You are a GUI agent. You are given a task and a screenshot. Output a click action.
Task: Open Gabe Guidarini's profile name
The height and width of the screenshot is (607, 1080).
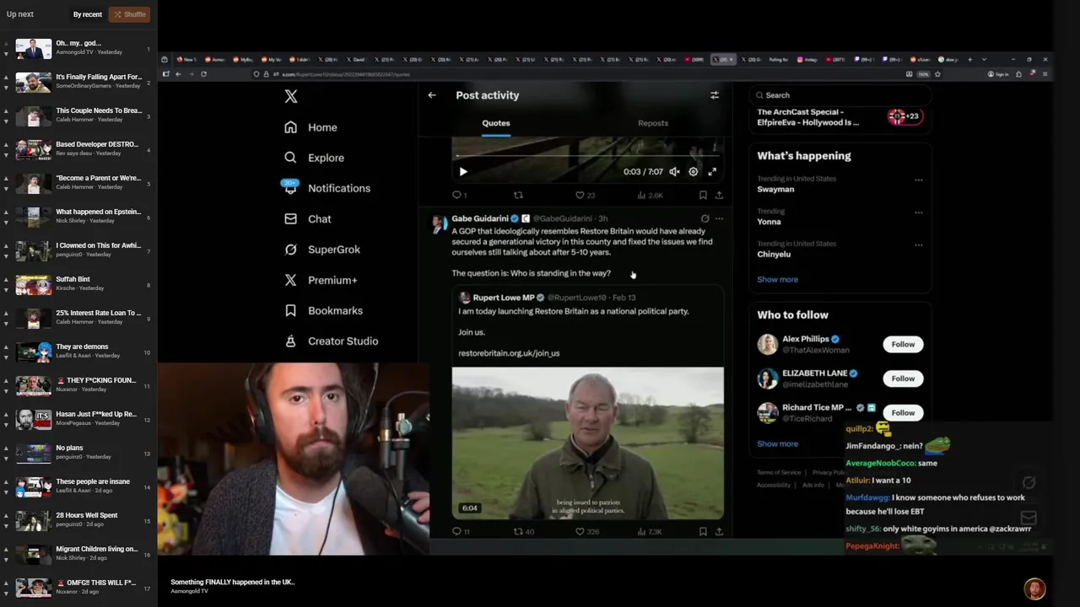pyautogui.click(x=480, y=218)
